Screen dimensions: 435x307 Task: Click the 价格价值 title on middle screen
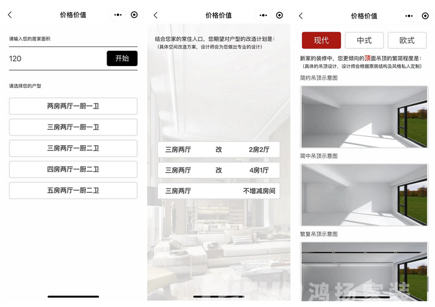[x=218, y=15]
